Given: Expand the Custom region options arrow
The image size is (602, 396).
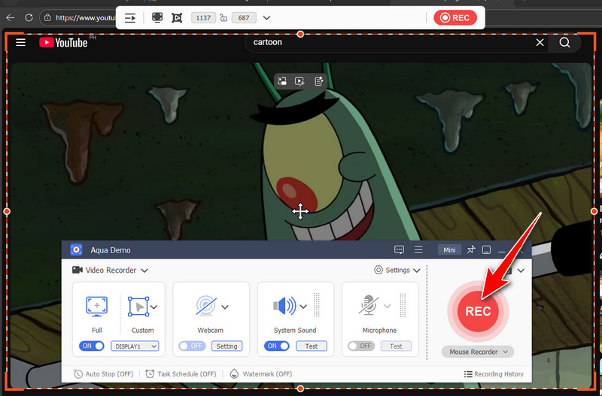Looking at the screenshot, I should coord(154,307).
